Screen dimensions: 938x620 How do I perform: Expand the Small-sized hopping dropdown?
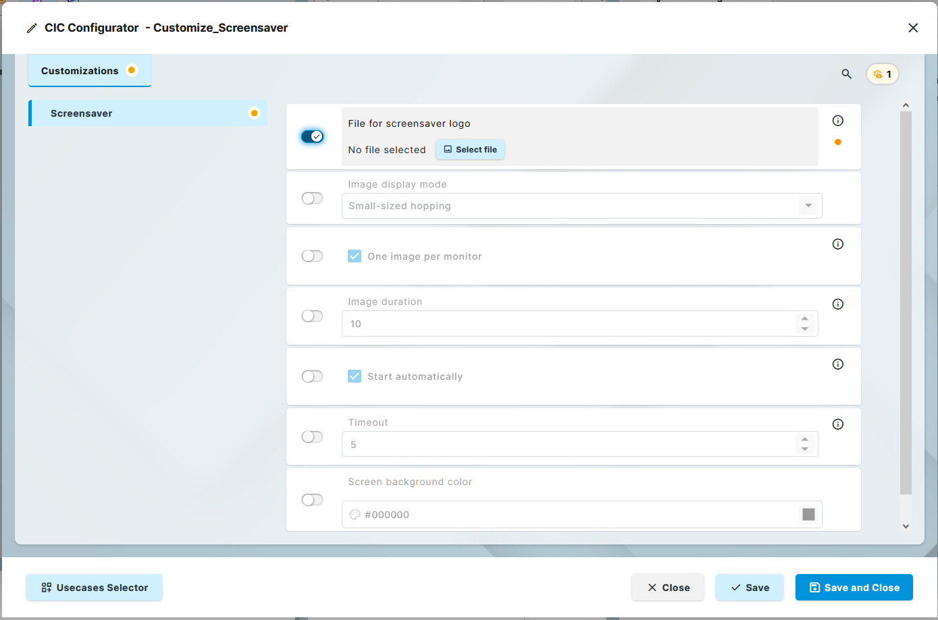point(808,206)
